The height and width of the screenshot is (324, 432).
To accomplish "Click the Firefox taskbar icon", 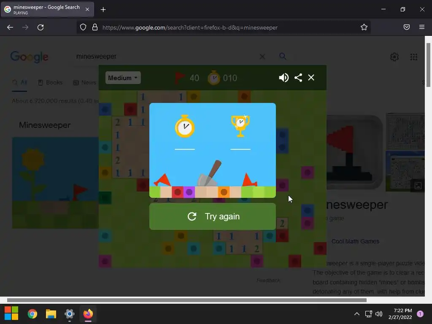I will (x=88, y=314).
